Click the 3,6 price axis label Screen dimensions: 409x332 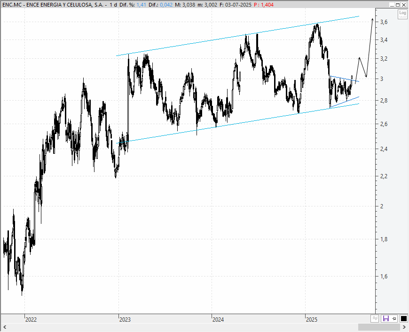coord(384,22)
